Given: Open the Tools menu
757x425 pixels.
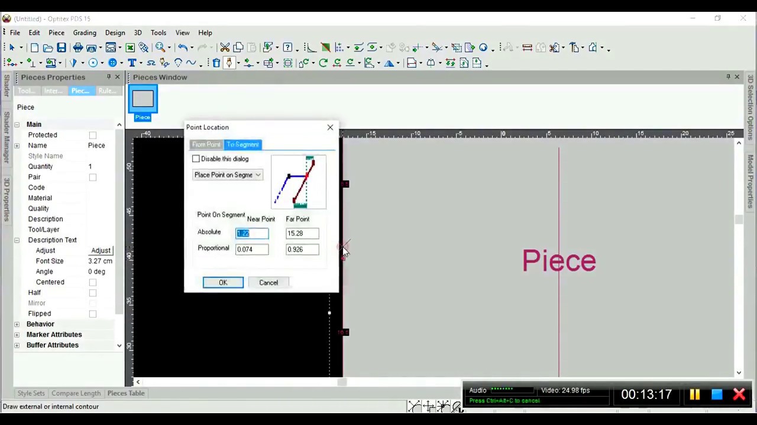Looking at the screenshot, I should 158,32.
